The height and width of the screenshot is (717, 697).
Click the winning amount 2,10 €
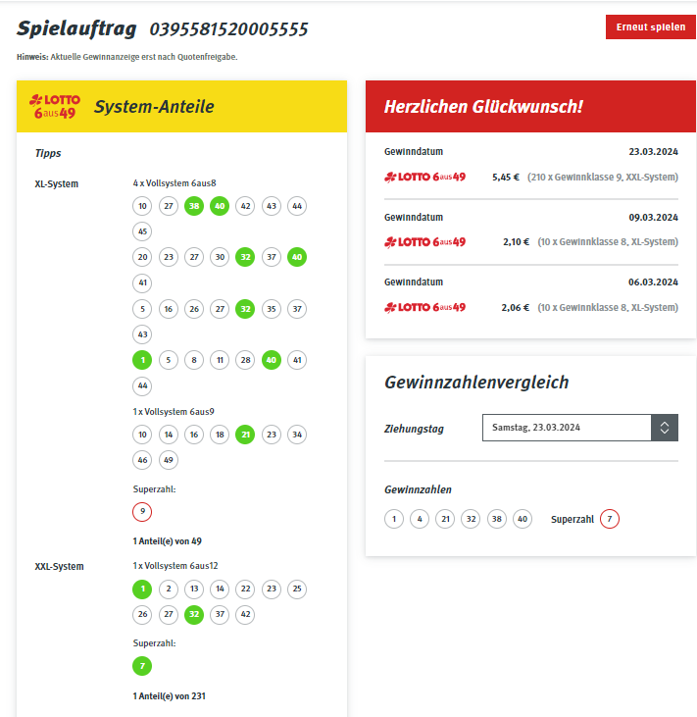pos(516,242)
